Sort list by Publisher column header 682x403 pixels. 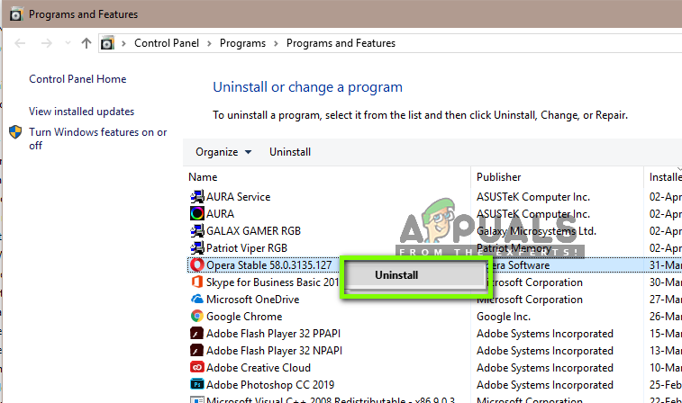(x=498, y=177)
